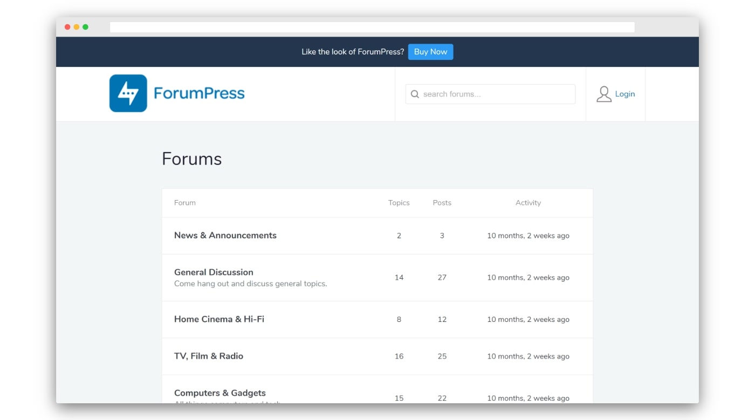Image resolution: width=755 pixels, height=420 pixels.
Task: Click the Forum column header
Action: pyautogui.click(x=185, y=203)
